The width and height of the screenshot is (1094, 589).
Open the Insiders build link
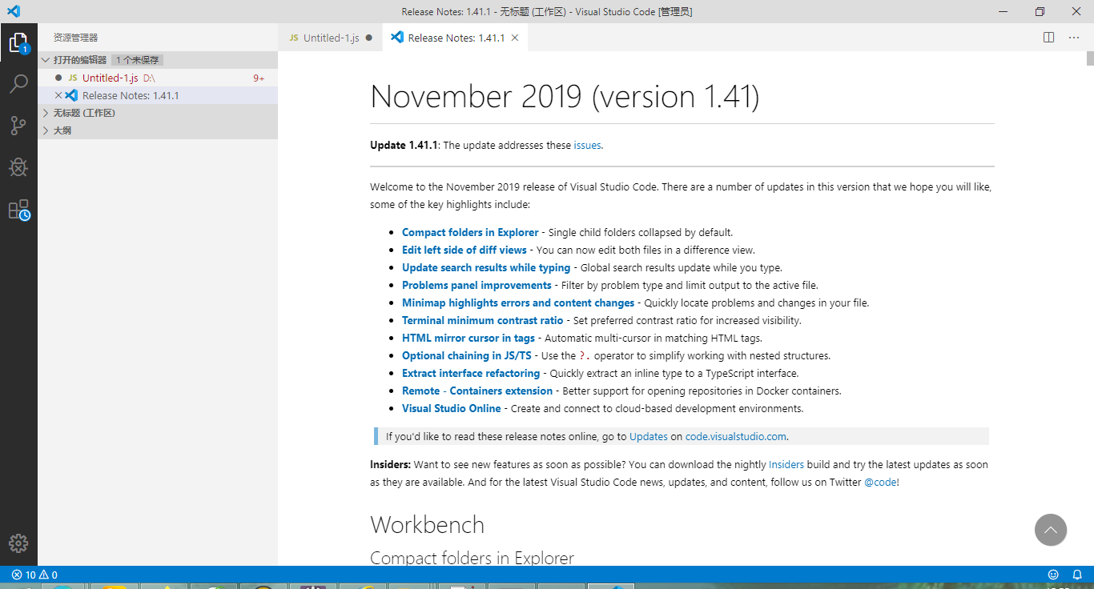[786, 464]
